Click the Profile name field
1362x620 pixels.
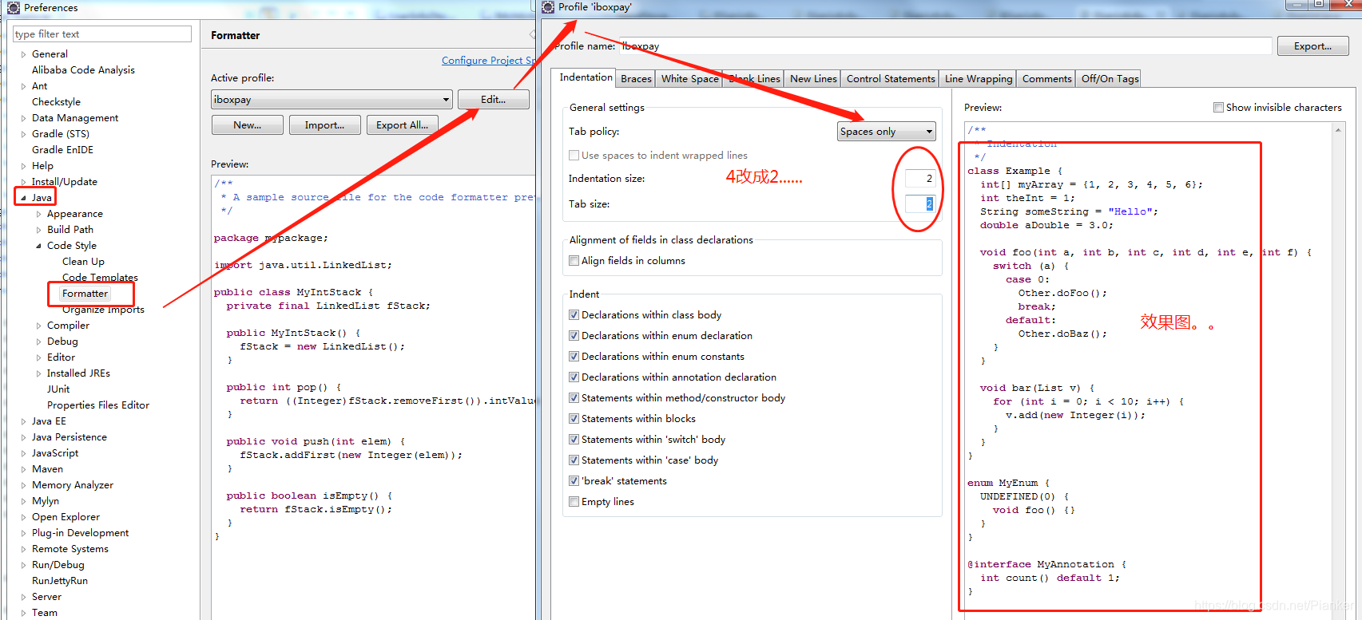(945, 46)
